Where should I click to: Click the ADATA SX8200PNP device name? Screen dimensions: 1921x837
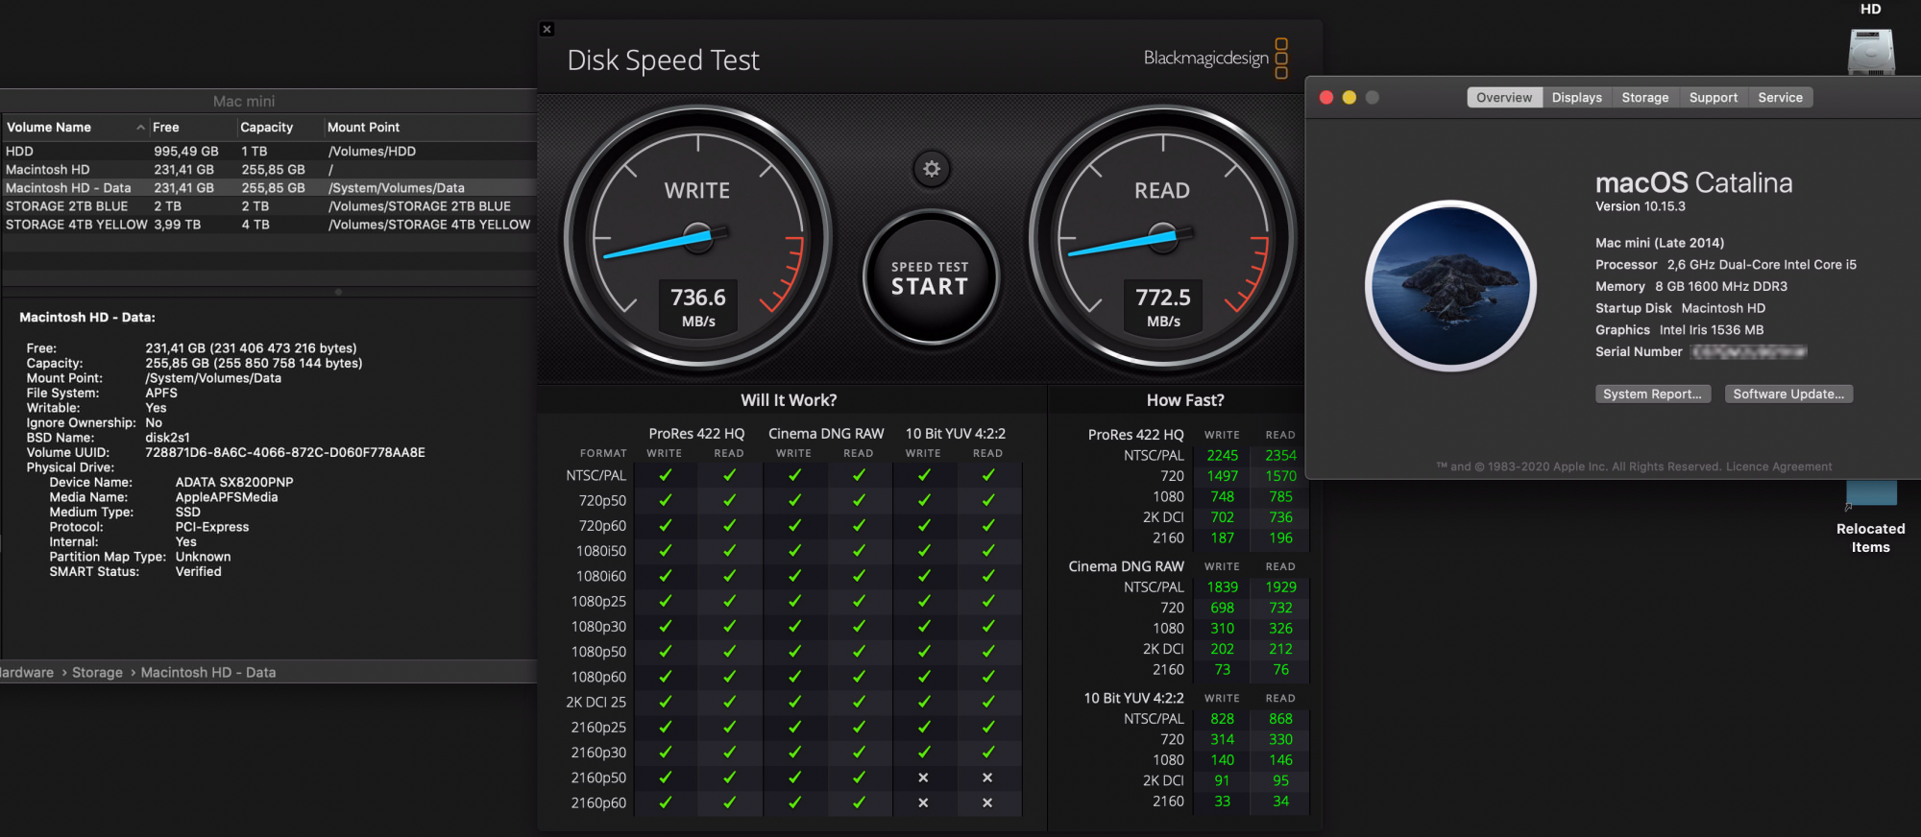click(234, 483)
